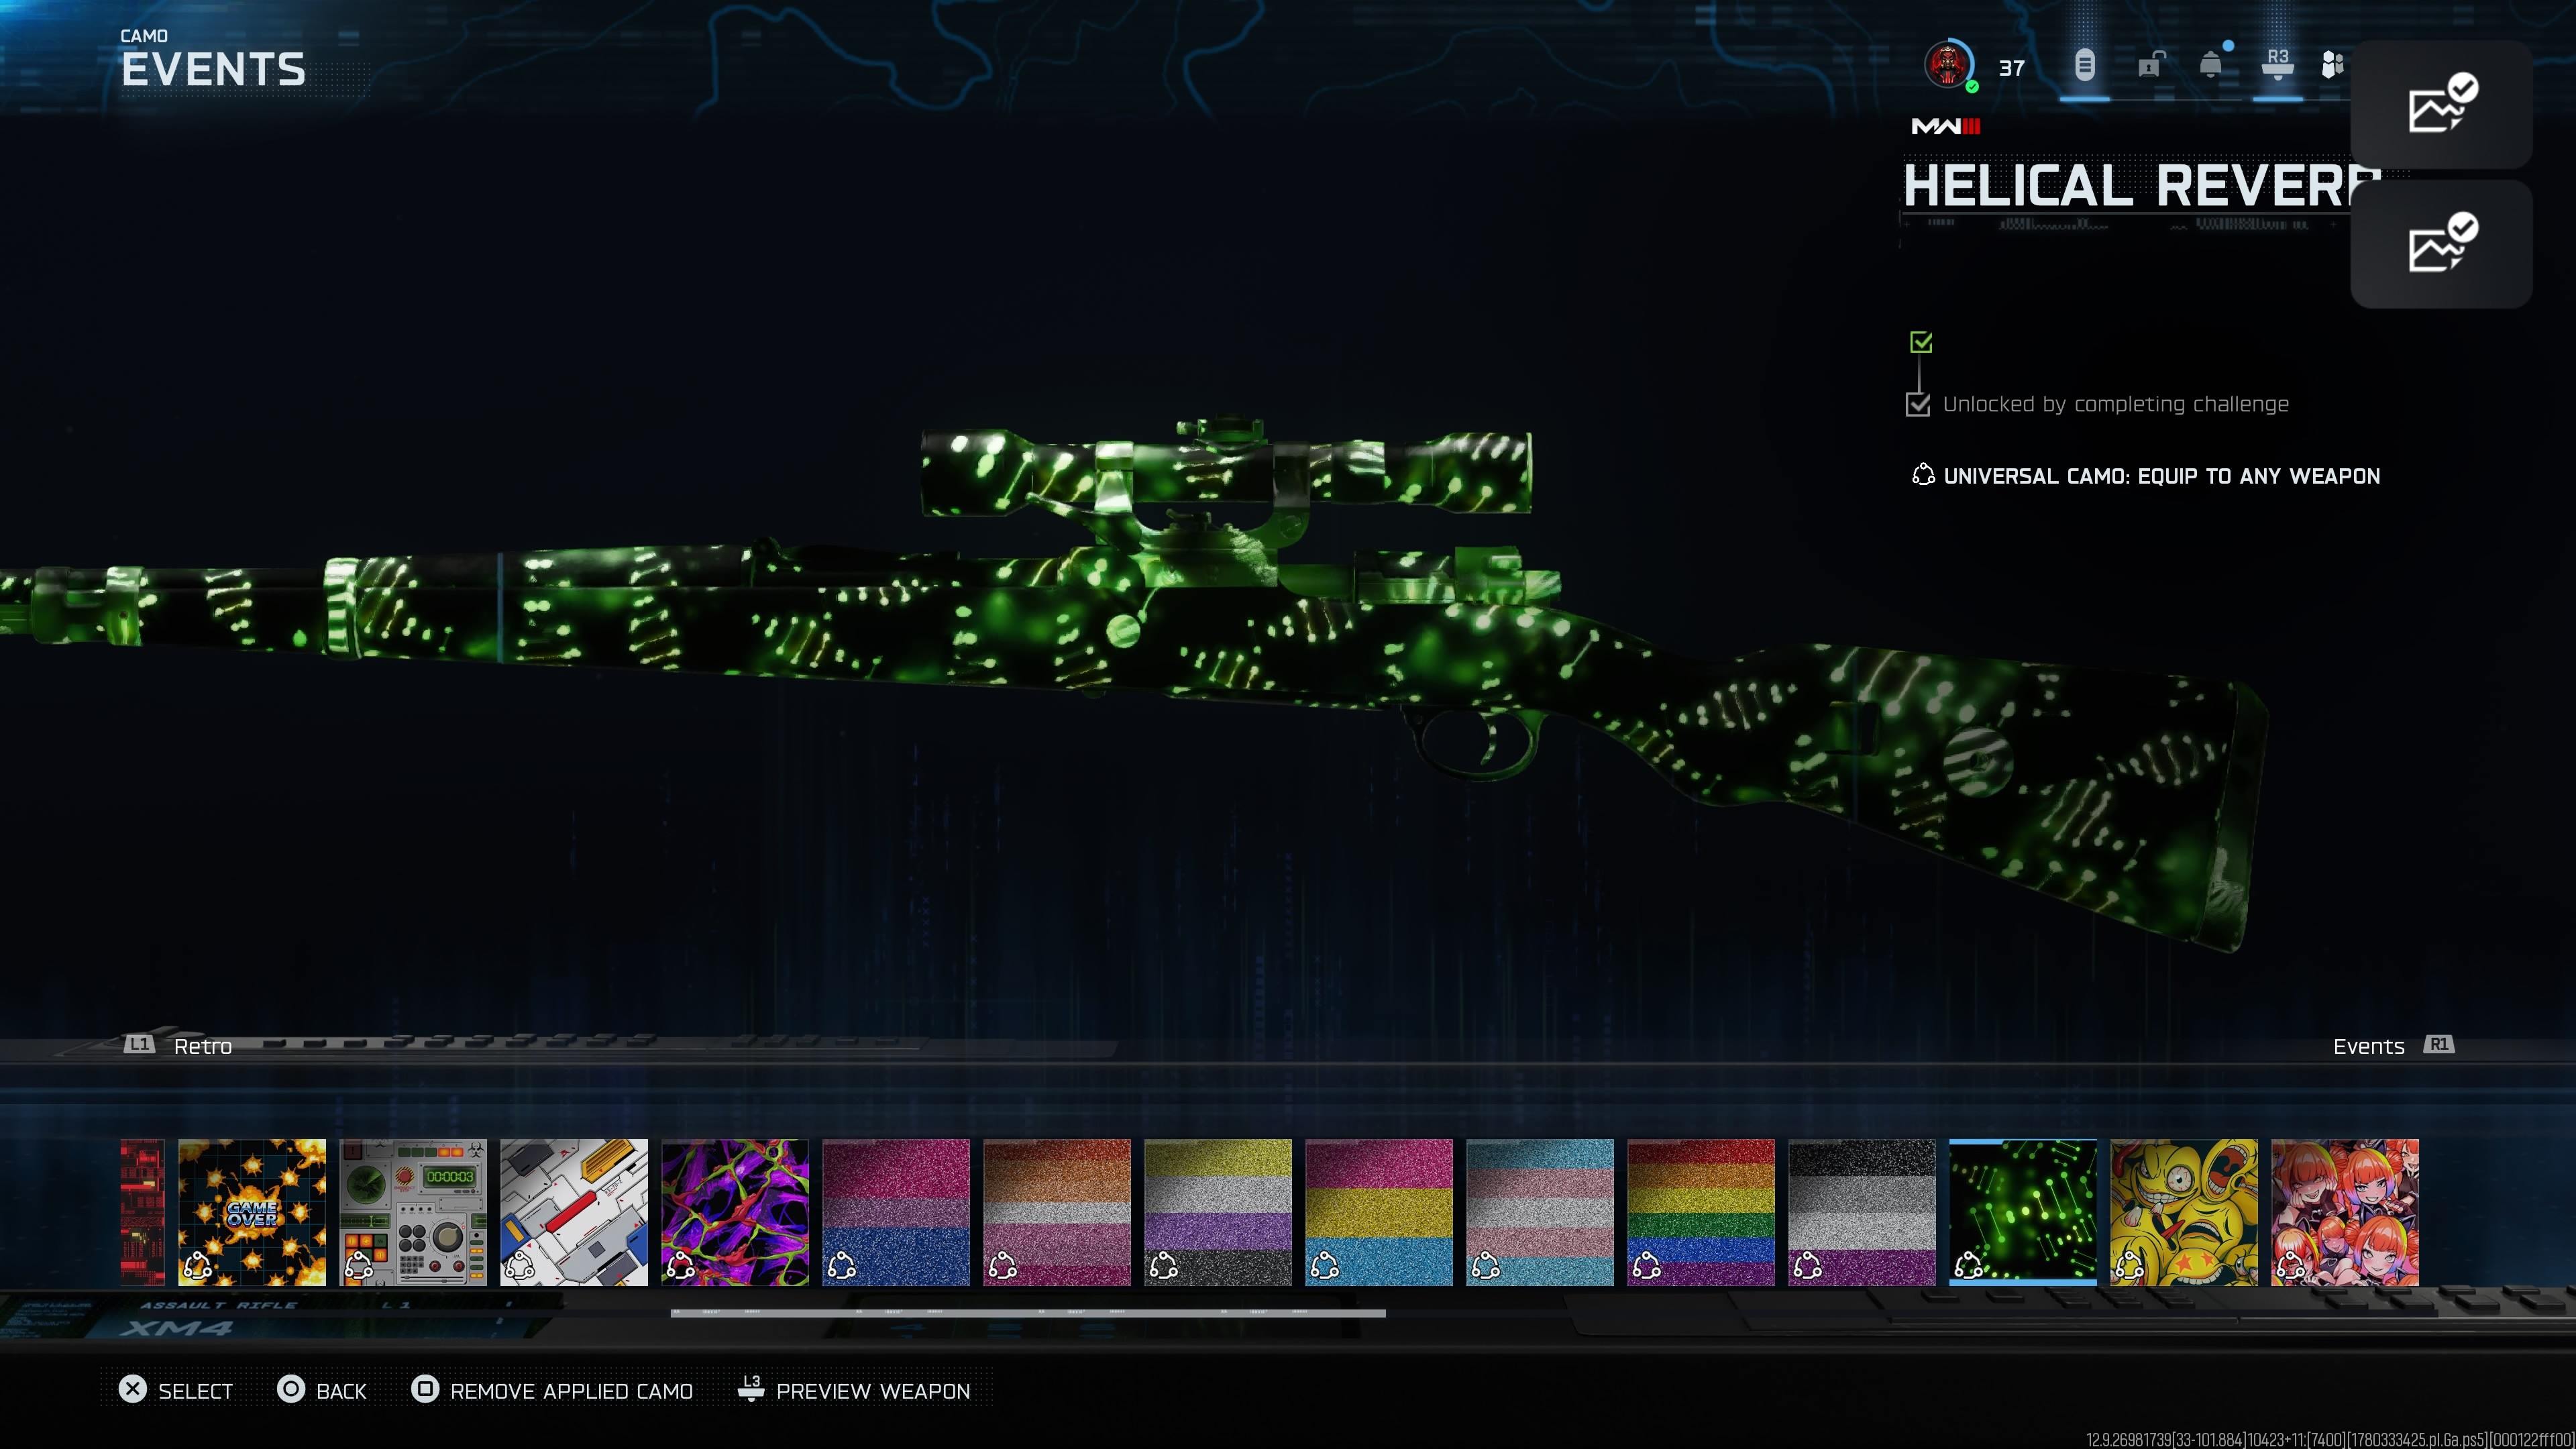Screen dimensions: 2576x1449
Task: Select the yellow white purple black glitter camo
Action: (x=1218, y=1212)
